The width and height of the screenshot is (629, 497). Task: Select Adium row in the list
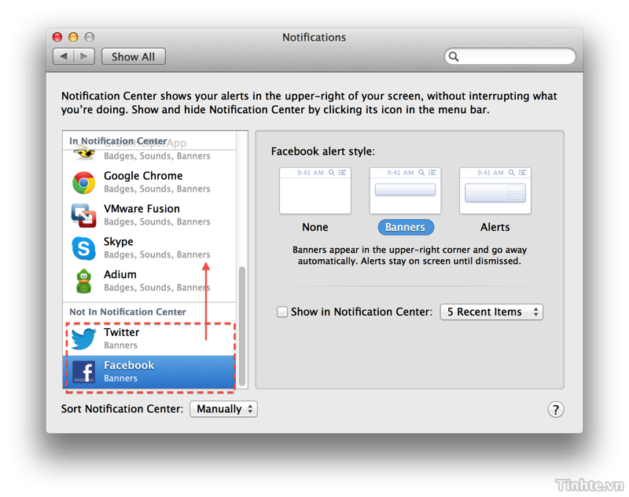coord(149,281)
